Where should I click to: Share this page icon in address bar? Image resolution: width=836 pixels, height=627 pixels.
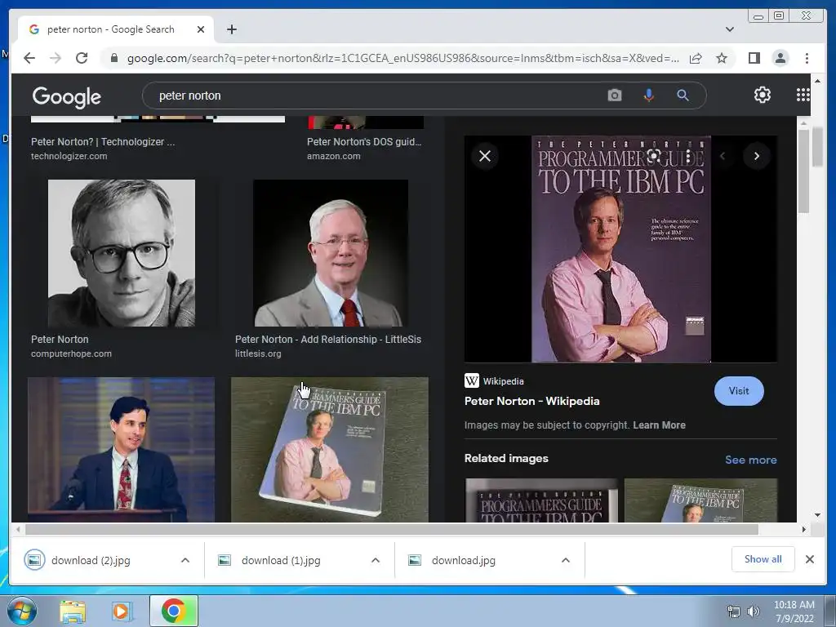696,58
